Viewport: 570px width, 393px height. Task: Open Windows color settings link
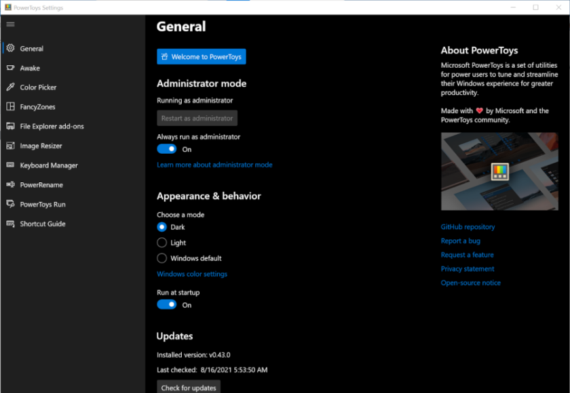point(192,274)
